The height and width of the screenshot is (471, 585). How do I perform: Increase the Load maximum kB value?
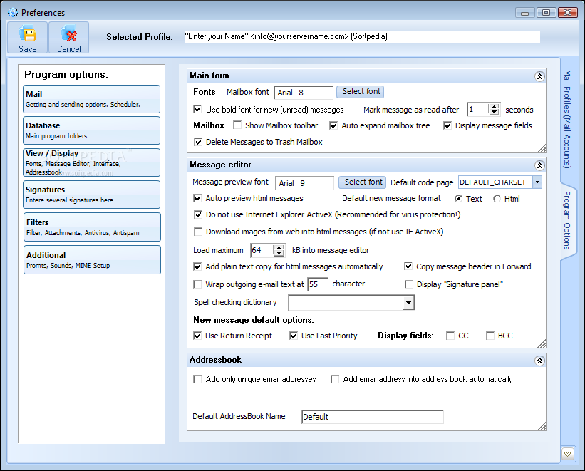click(279, 247)
